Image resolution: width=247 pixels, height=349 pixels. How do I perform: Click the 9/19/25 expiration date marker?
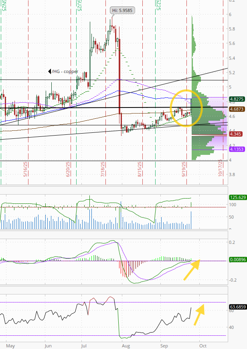tap(184, 169)
